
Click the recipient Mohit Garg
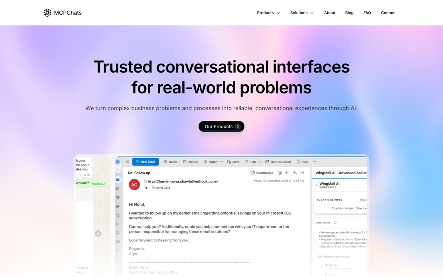163,188
